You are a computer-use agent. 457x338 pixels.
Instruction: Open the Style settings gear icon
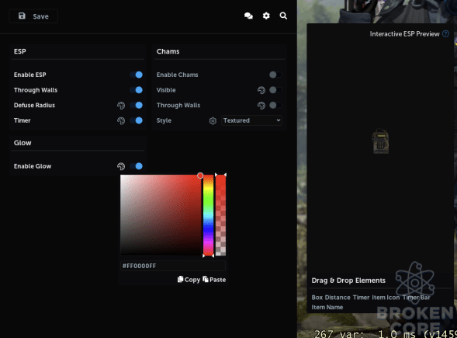213,120
